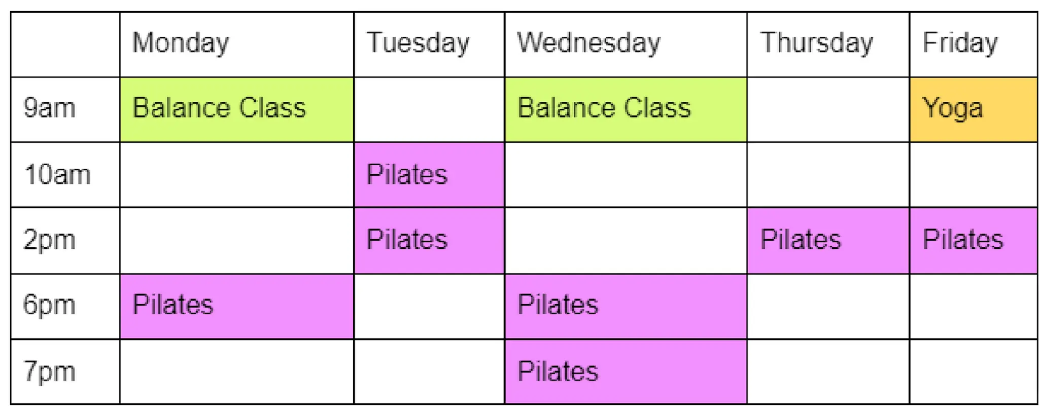Screen dimensions: 1039x419
Task: Select the 7pm row label
Action: tap(65, 371)
